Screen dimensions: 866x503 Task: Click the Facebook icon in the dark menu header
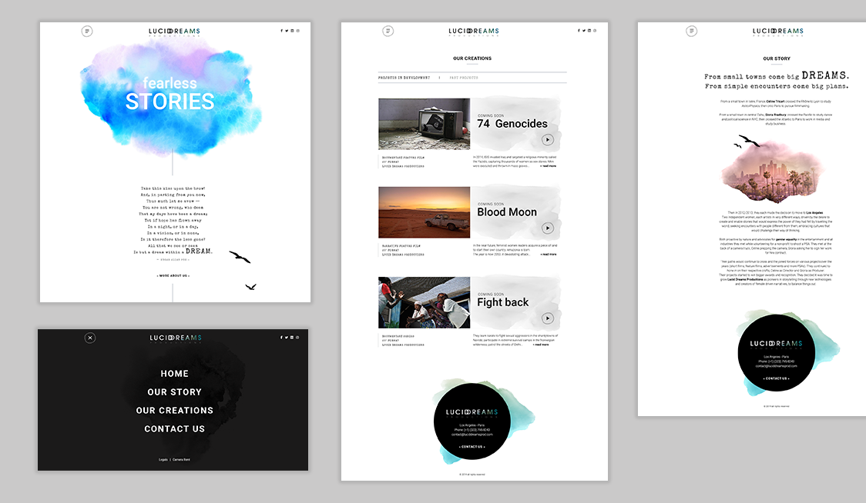click(x=281, y=338)
